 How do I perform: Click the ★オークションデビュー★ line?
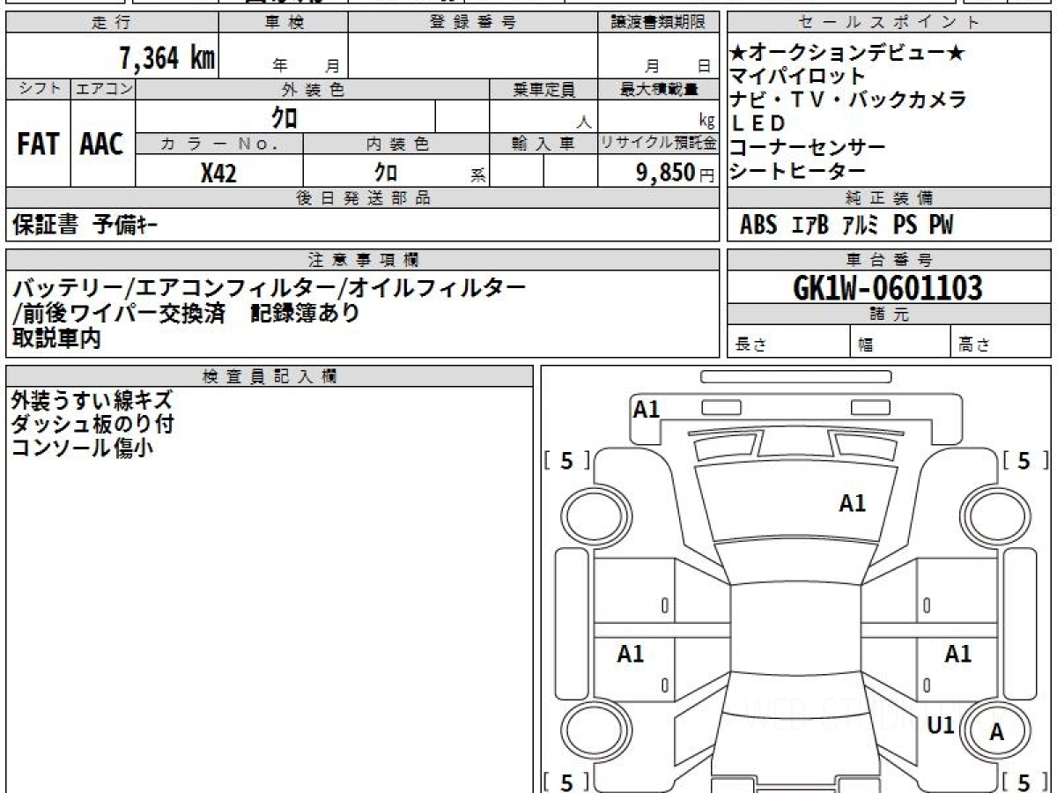pyautogui.click(x=847, y=53)
